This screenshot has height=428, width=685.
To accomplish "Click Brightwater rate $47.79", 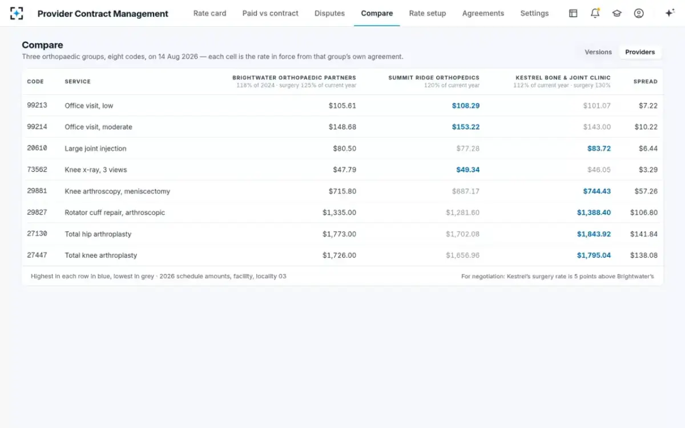I will click(345, 169).
